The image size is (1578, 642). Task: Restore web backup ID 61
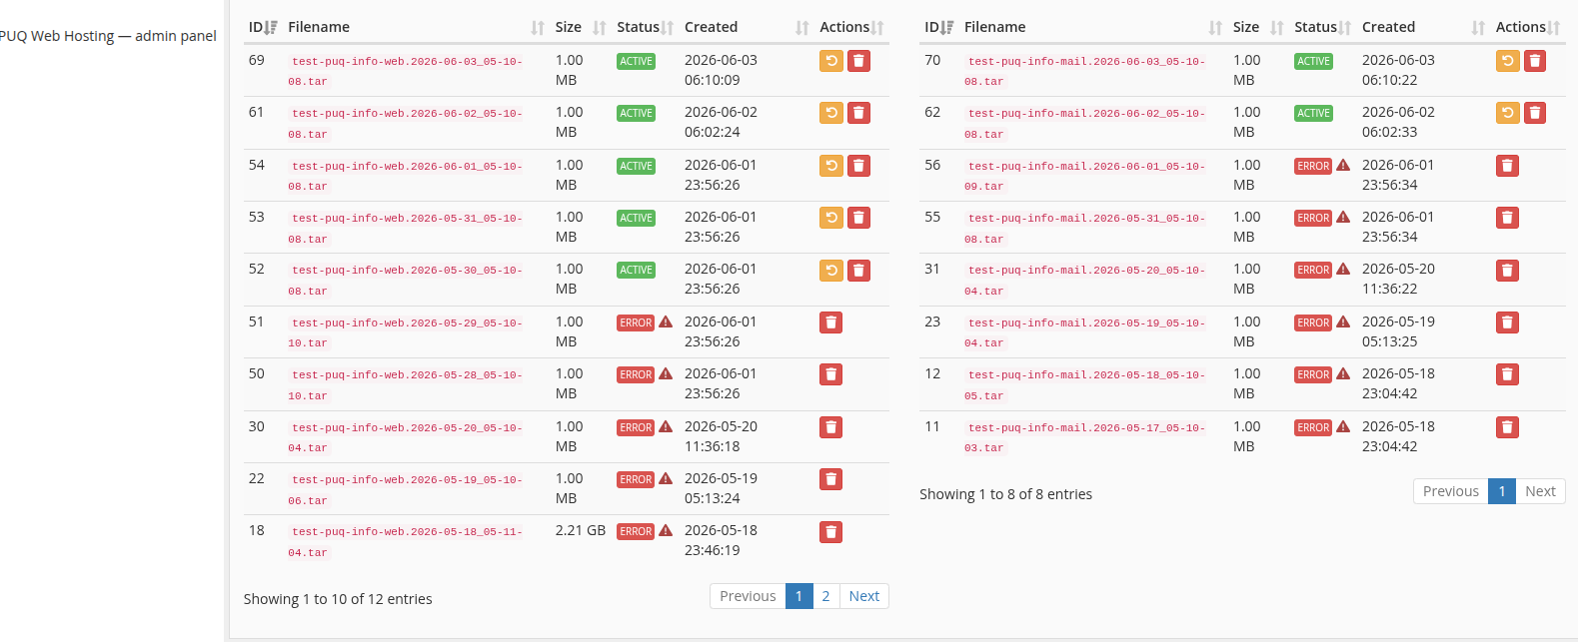tap(831, 113)
